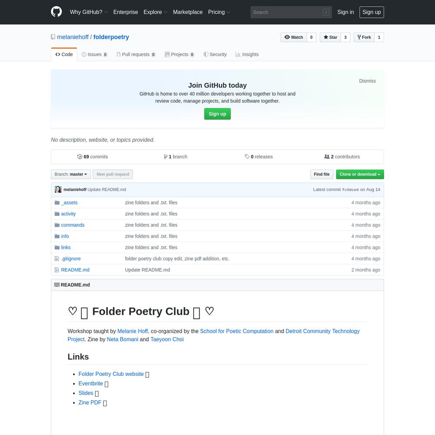This screenshot has width=435, height=435.
Task: Switch to the Pull requests tab
Action: (x=136, y=54)
